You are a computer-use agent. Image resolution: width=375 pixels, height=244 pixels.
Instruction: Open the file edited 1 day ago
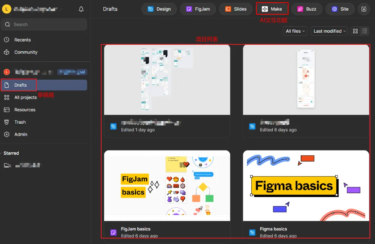click(x=167, y=91)
